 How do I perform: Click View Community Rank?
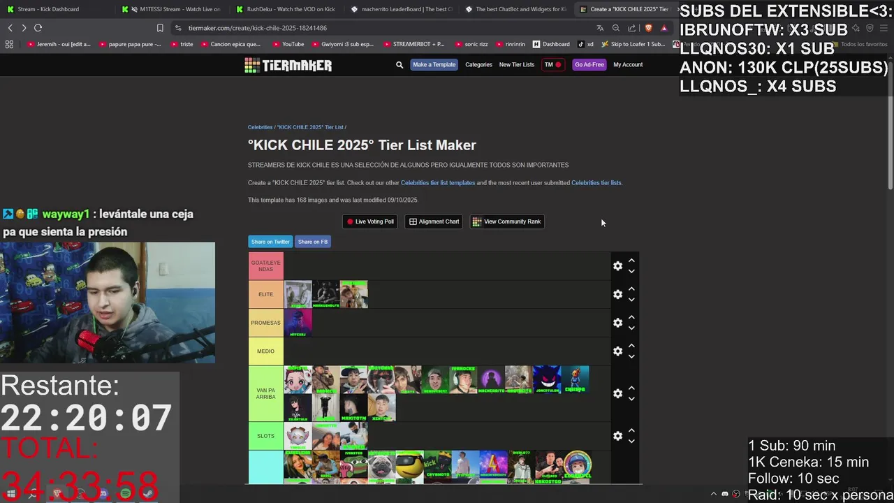coord(507,221)
